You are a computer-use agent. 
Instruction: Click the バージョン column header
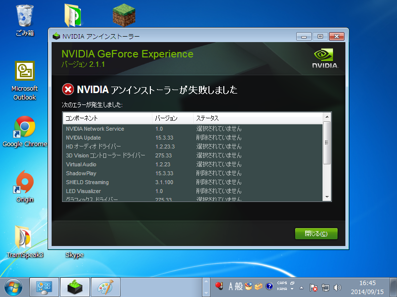[173, 118]
